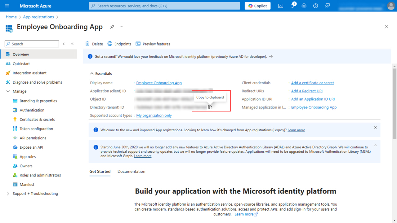Open the more options ellipsis beside title
Viewport: 397px width, 223px height.
click(x=122, y=27)
